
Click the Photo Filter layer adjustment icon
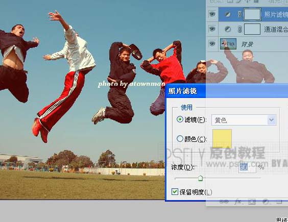(x=228, y=14)
